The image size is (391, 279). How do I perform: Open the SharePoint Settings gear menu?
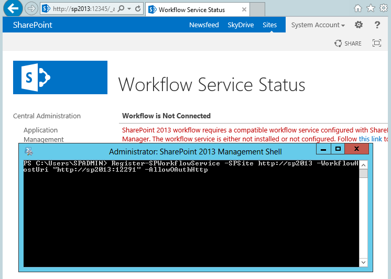(x=359, y=25)
